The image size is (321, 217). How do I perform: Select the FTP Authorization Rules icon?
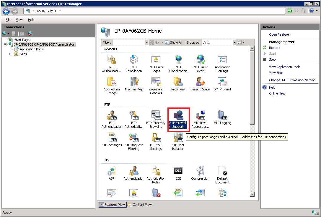pyautogui.click(x=134, y=120)
